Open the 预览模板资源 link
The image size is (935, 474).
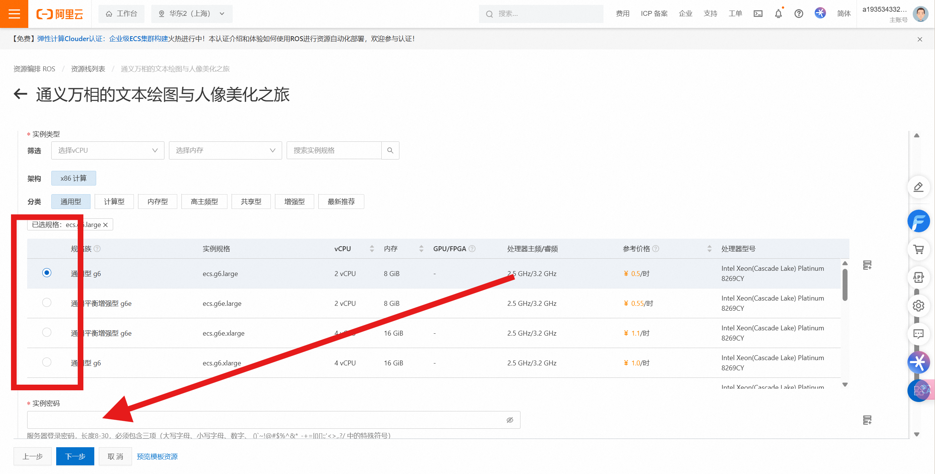coord(157,457)
